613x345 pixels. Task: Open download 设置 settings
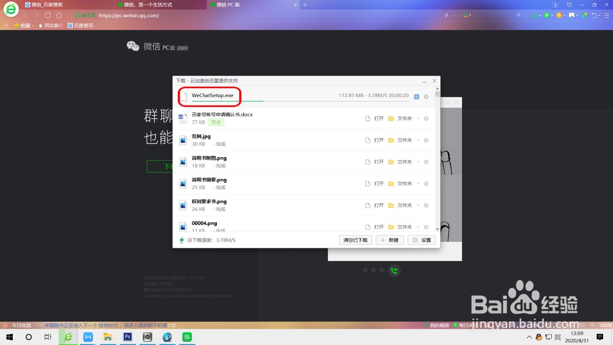coord(421,240)
